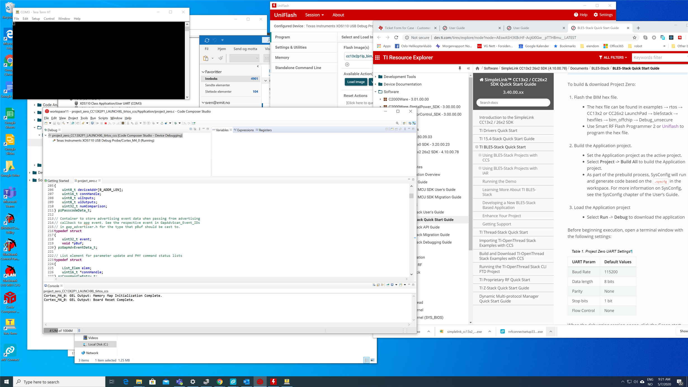Toggle Pin Console icon in Console view

coord(388,285)
